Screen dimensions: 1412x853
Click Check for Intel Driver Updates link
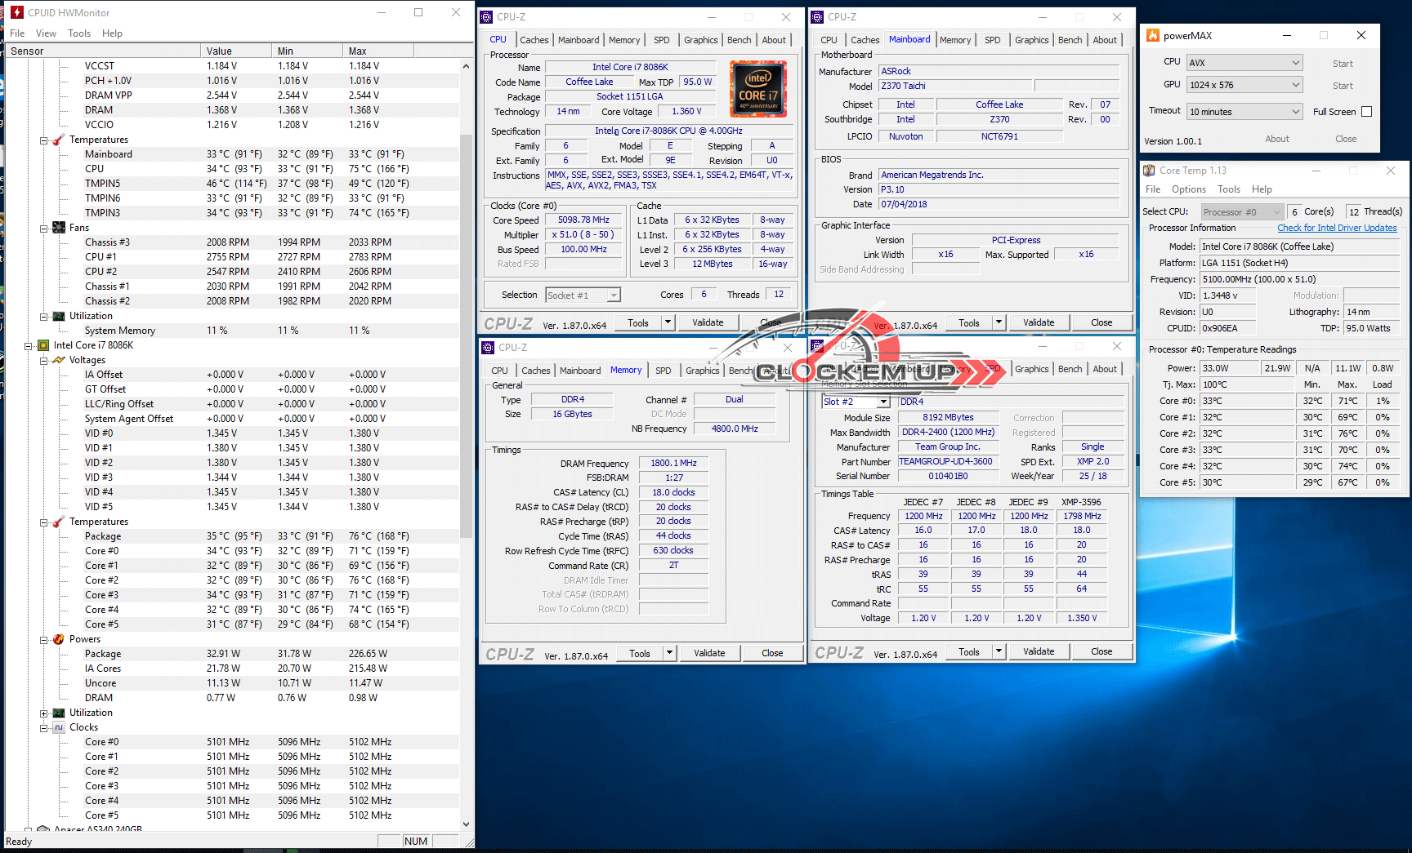[1337, 228]
